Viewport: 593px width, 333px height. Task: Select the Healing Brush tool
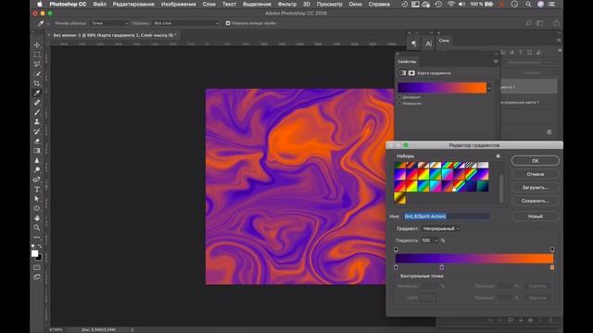pyautogui.click(x=37, y=103)
